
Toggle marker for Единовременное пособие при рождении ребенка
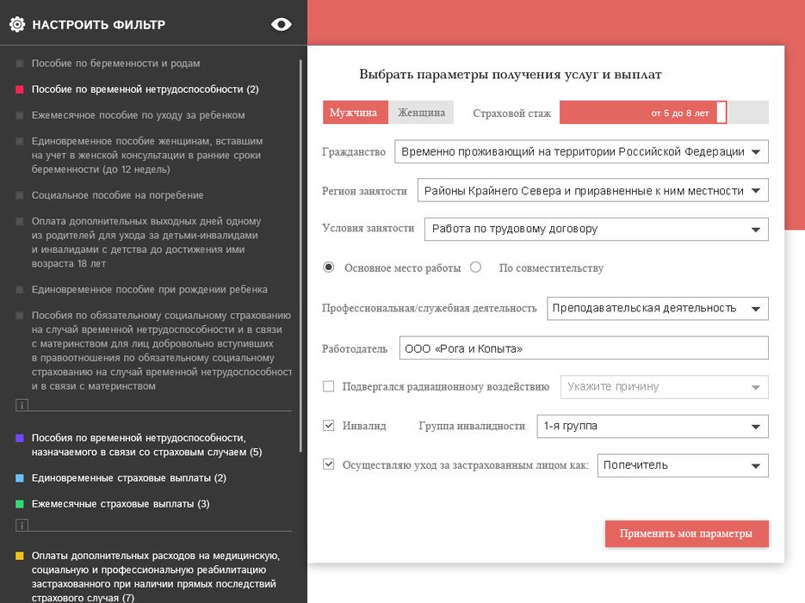(x=20, y=290)
